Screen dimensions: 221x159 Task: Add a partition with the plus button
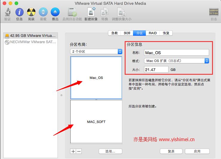coord(73,151)
